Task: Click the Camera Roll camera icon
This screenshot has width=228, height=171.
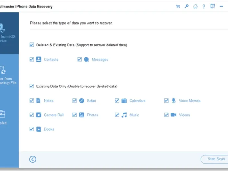Action: coord(39,115)
